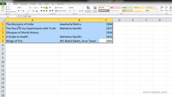Apply the red Font Color button
The width and height of the screenshot is (172, 97).
point(37,11)
